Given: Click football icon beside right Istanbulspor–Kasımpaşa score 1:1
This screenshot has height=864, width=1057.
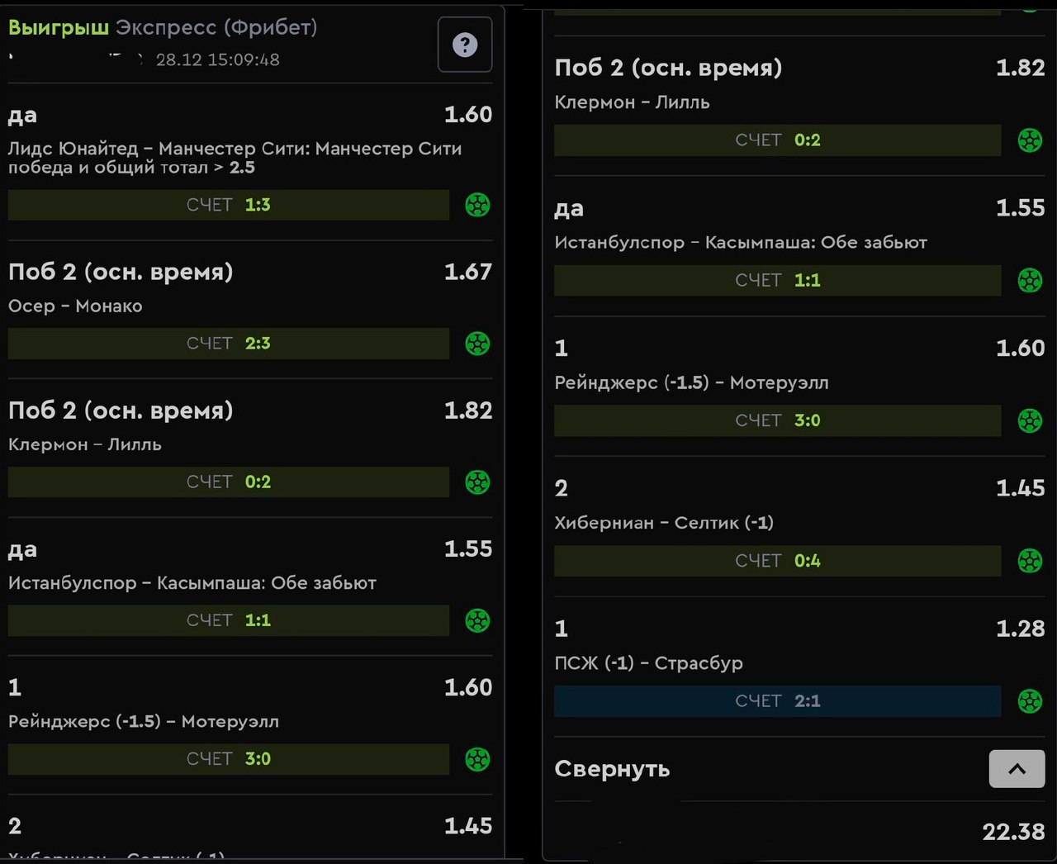Looking at the screenshot, I should click(1030, 281).
